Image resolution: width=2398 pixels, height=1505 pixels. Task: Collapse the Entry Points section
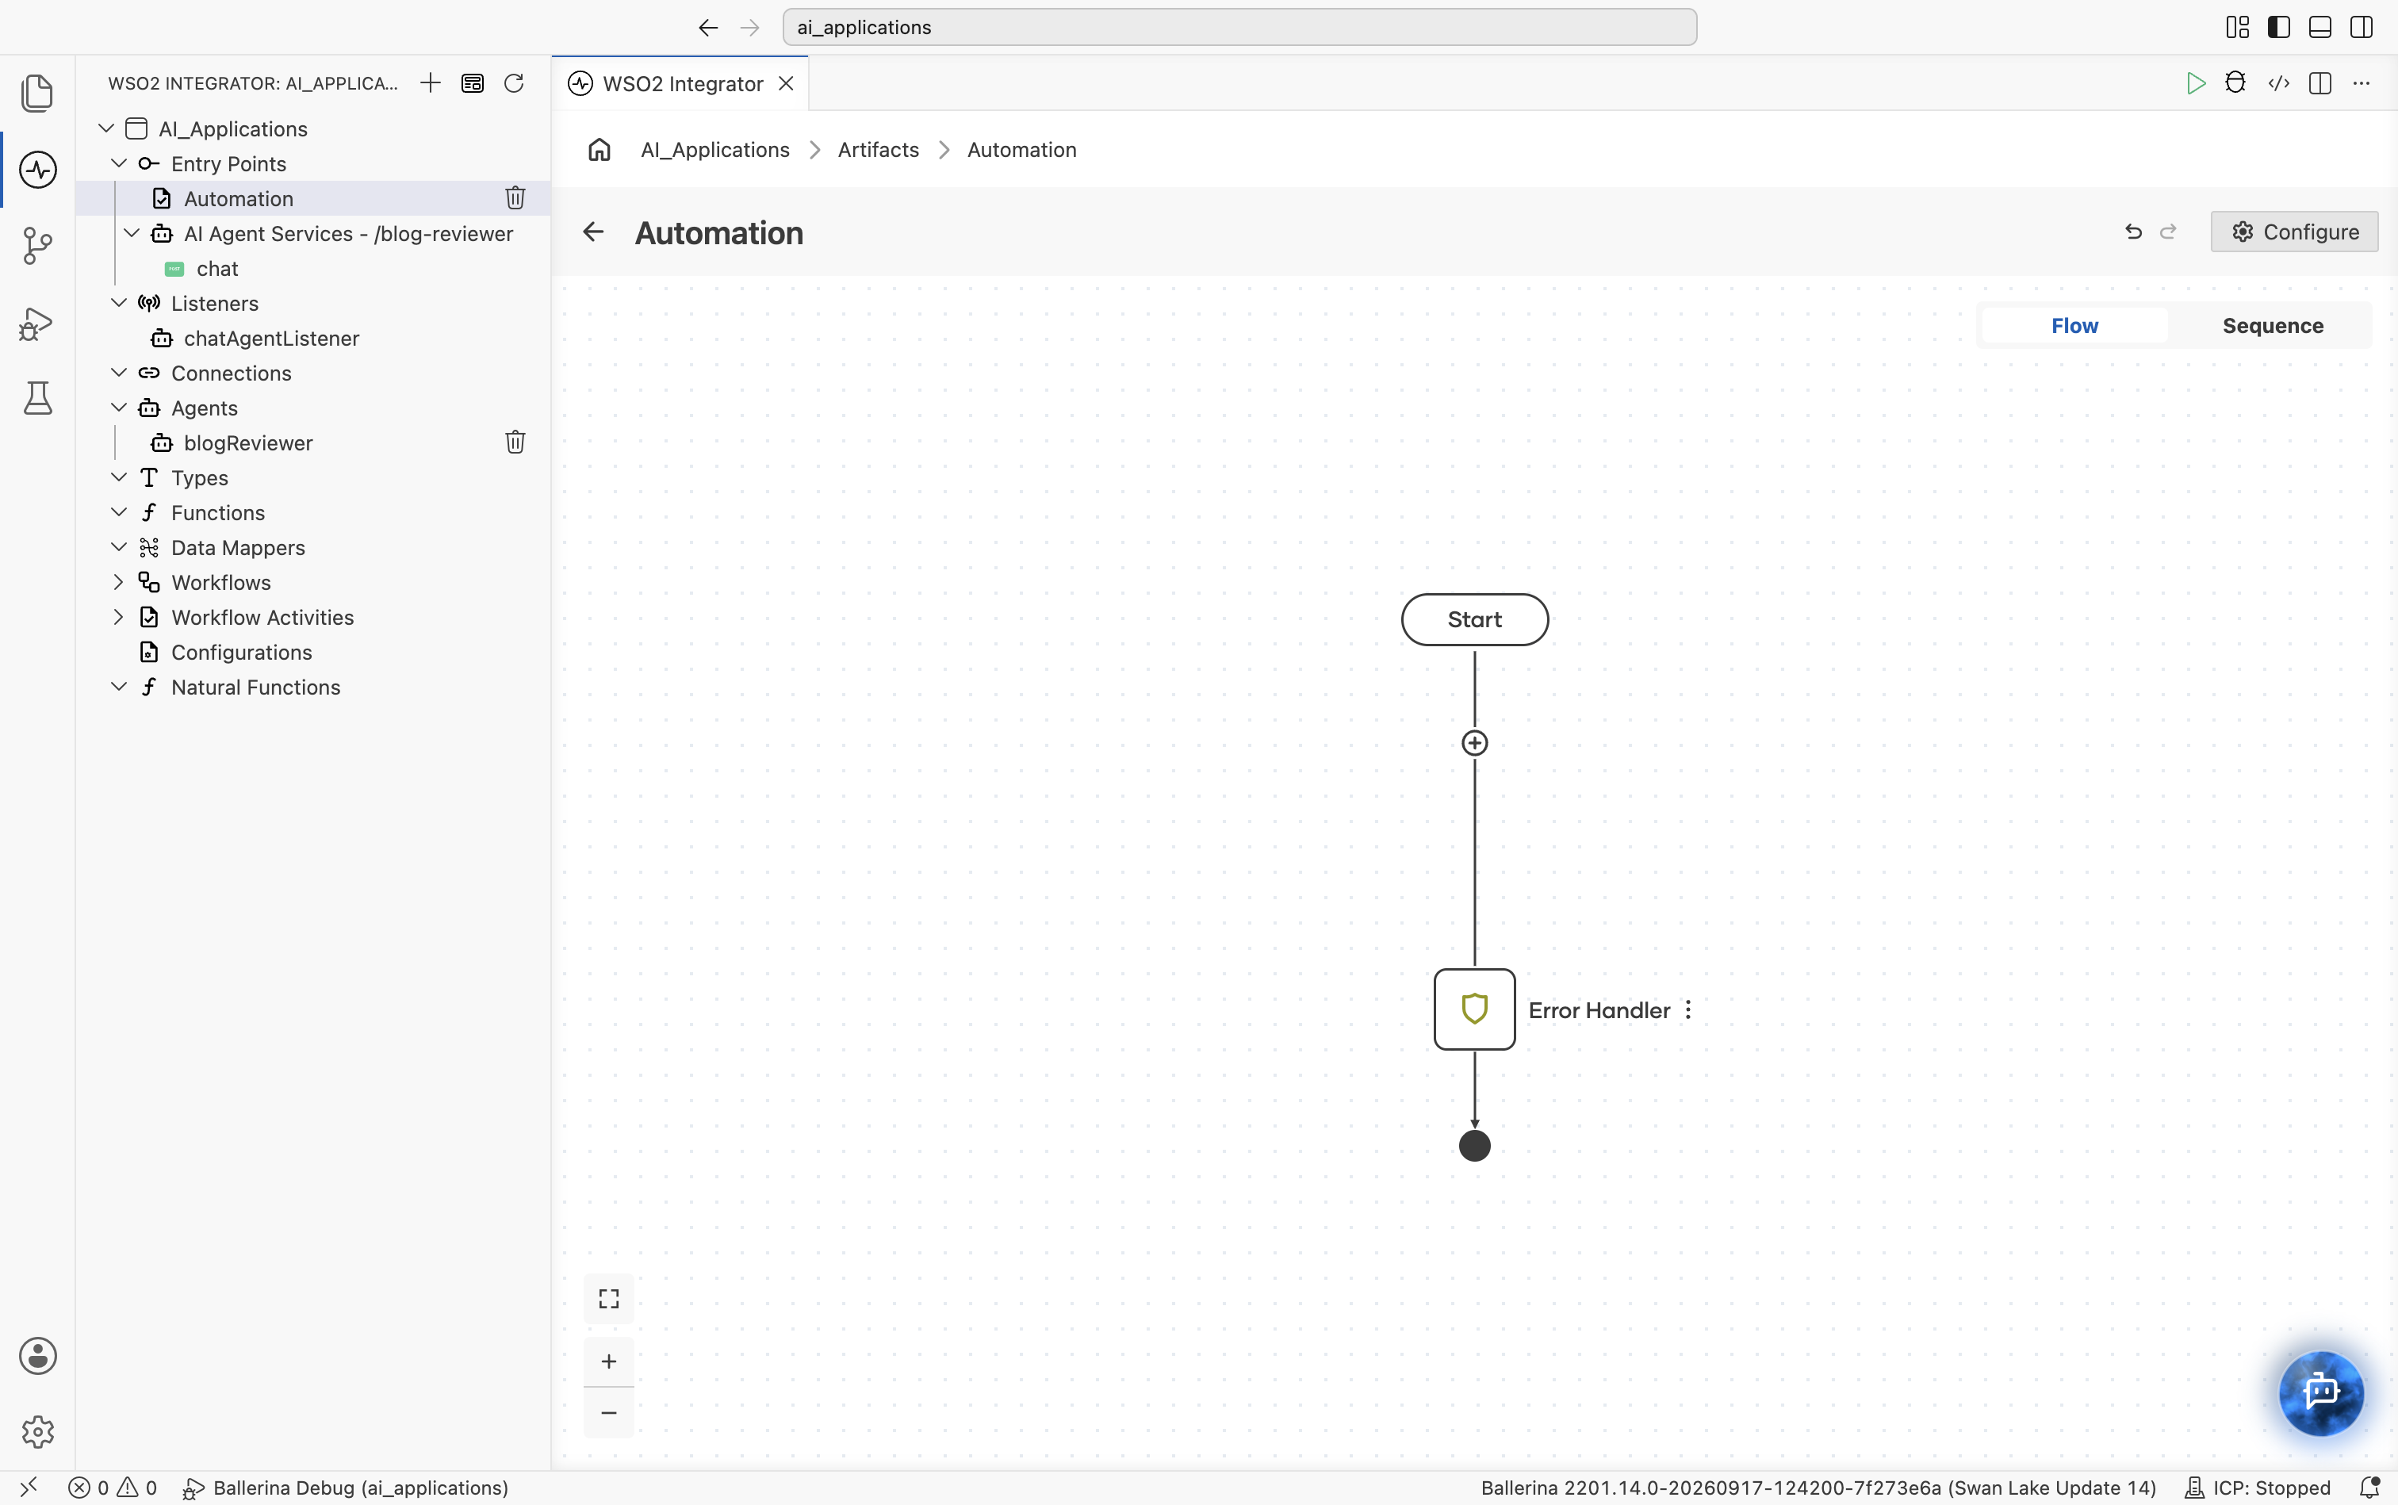[x=118, y=163]
